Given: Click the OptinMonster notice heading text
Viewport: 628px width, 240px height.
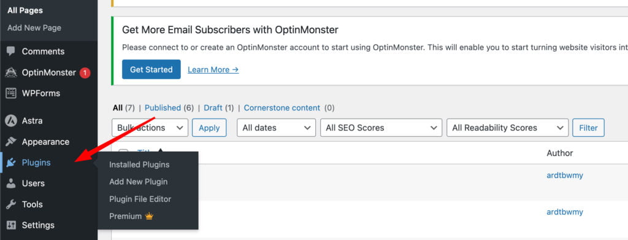Looking at the screenshot, I should point(231,29).
